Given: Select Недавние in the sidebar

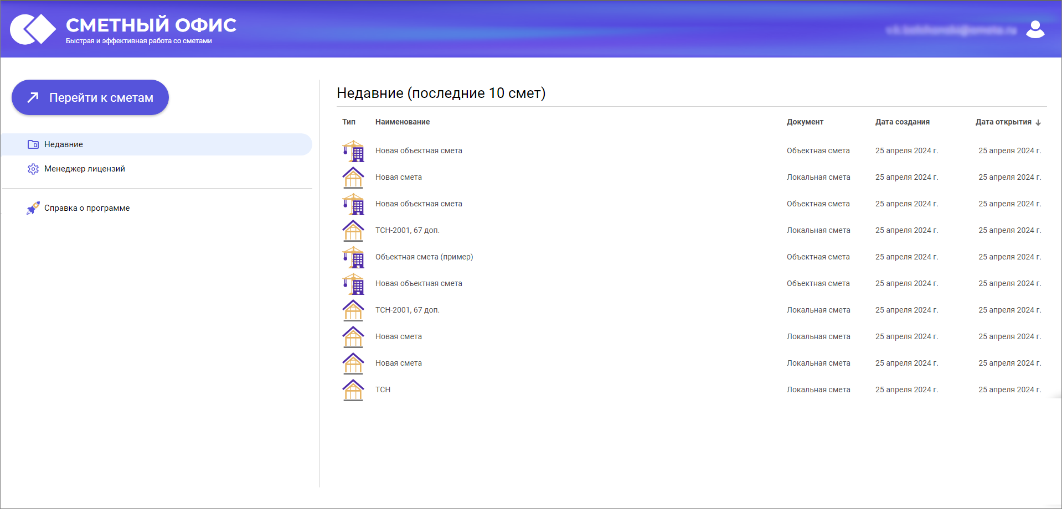Looking at the screenshot, I should coord(63,144).
